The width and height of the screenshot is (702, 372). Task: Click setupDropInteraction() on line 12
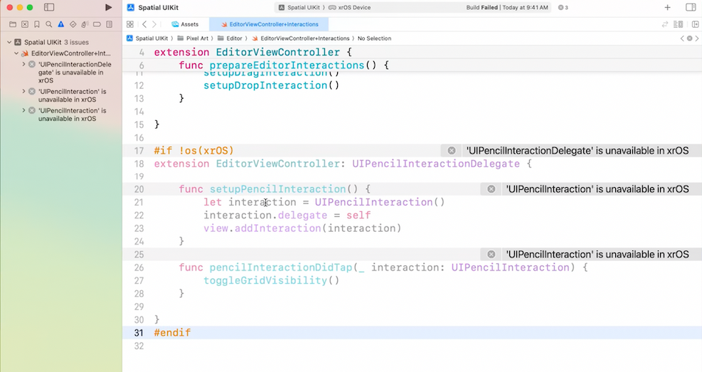(x=271, y=85)
